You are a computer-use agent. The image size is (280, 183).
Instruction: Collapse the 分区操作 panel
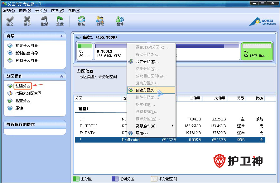pyautogui.click(x=62, y=76)
